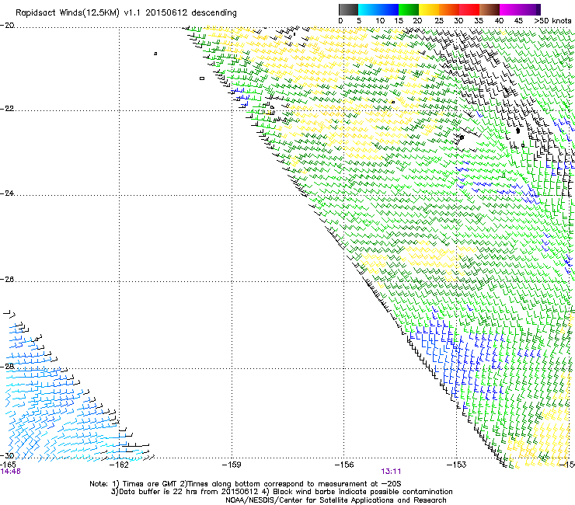Viewport: 575px width, 505px height.
Task: Click the legend value 25
Action: (439, 21)
